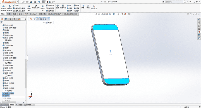Screen dimensions: 201x108
Task: Choose the 放样切割 lofted cut tool
Action: coord(50,8)
